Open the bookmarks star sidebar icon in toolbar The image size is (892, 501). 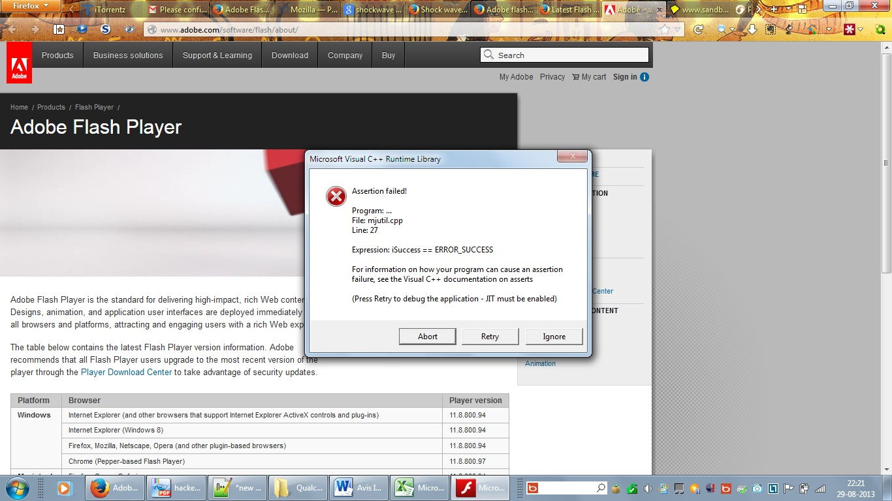59,29
